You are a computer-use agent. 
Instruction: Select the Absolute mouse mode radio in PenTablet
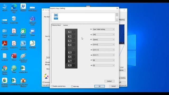coord(46,64)
